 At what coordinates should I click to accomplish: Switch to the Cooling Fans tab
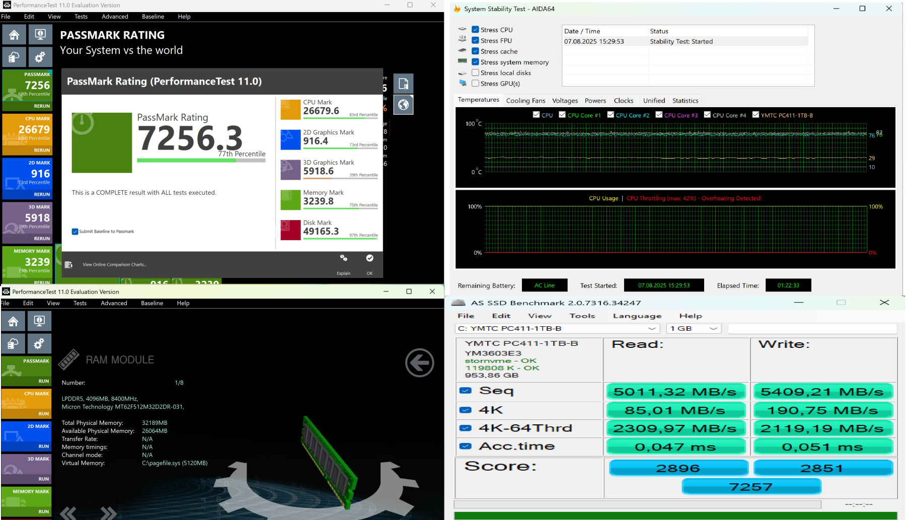(x=525, y=101)
